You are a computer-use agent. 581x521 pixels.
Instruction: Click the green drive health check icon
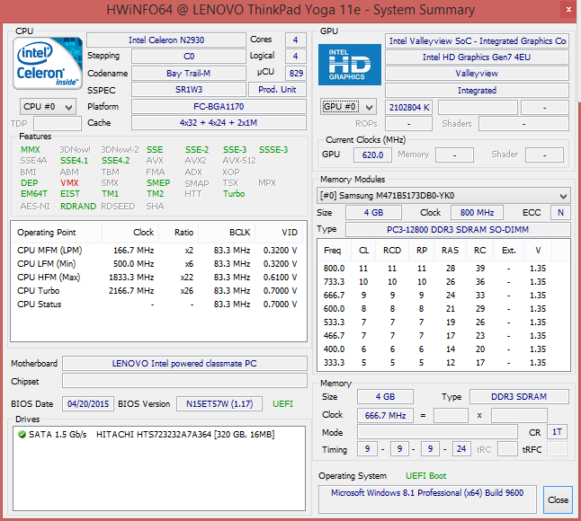(x=22, y=435)
